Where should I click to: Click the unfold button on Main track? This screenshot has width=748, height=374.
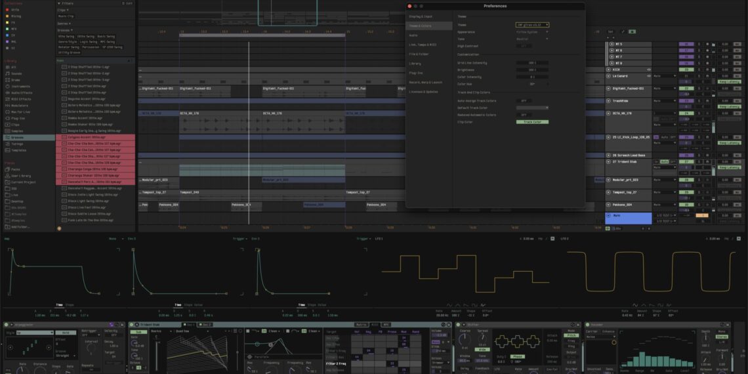point(608,215)
